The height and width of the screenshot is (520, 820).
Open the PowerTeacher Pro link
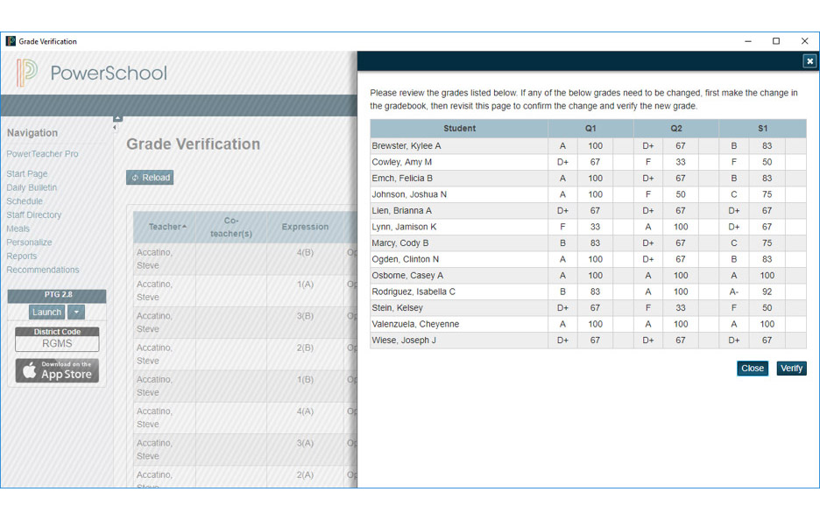point(42,154)
